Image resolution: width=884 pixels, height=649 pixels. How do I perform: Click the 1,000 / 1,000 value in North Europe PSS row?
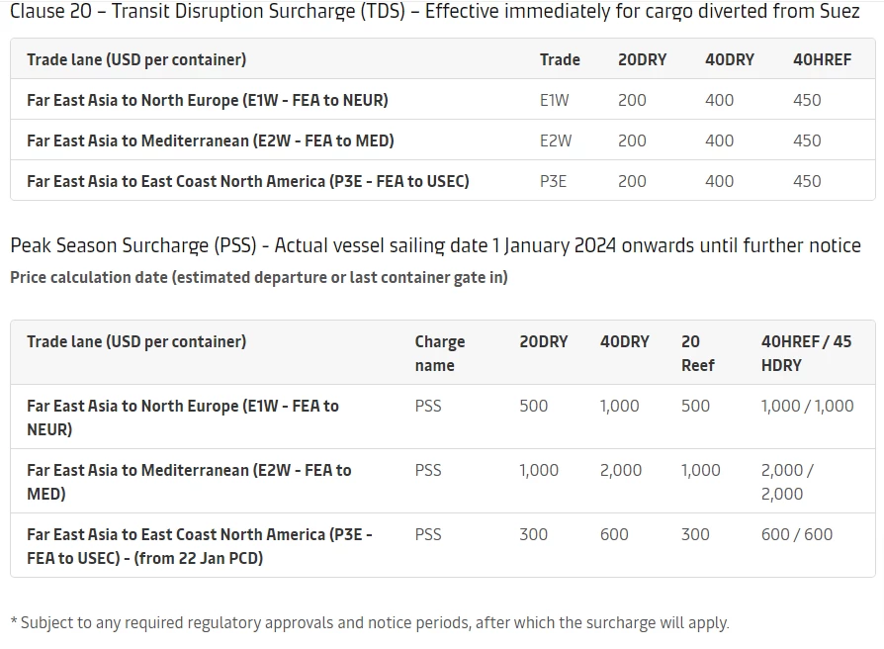pos(807,406)
